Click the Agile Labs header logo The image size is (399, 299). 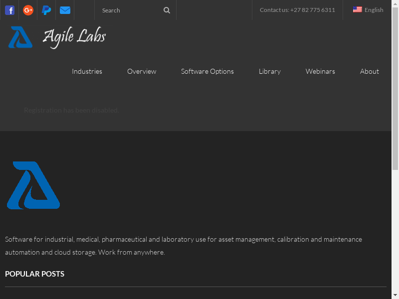tap(20, 37)
